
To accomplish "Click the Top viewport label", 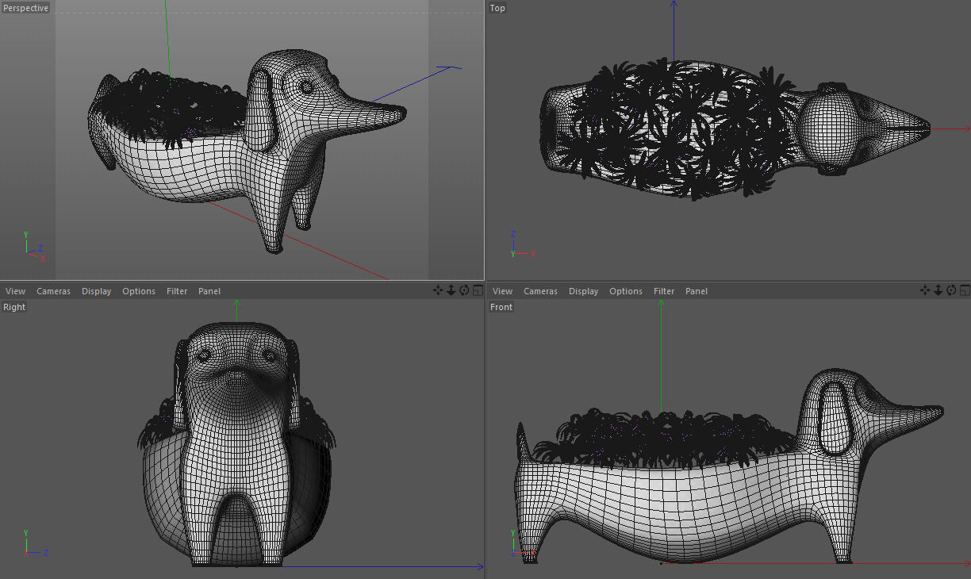I will [497, 8].
